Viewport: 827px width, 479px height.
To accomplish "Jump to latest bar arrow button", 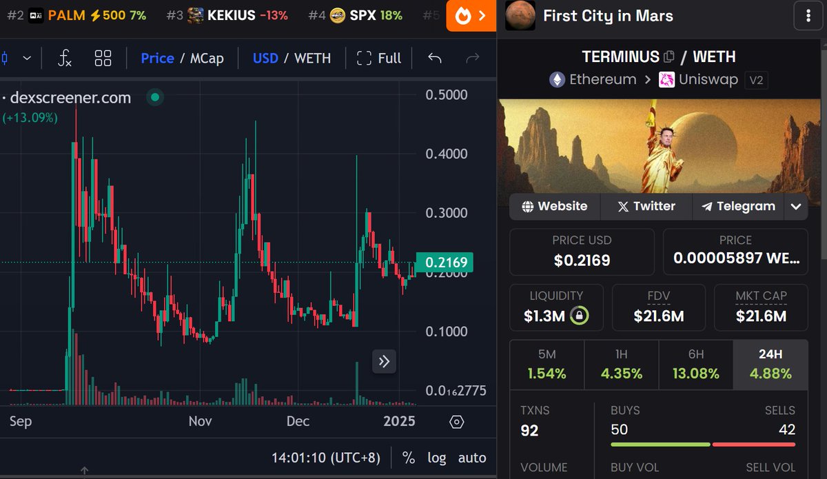I will 385,361.
